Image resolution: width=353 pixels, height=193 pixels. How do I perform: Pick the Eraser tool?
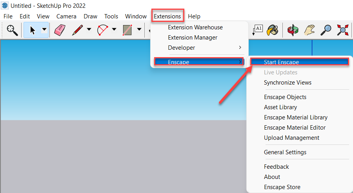point(59,30)
